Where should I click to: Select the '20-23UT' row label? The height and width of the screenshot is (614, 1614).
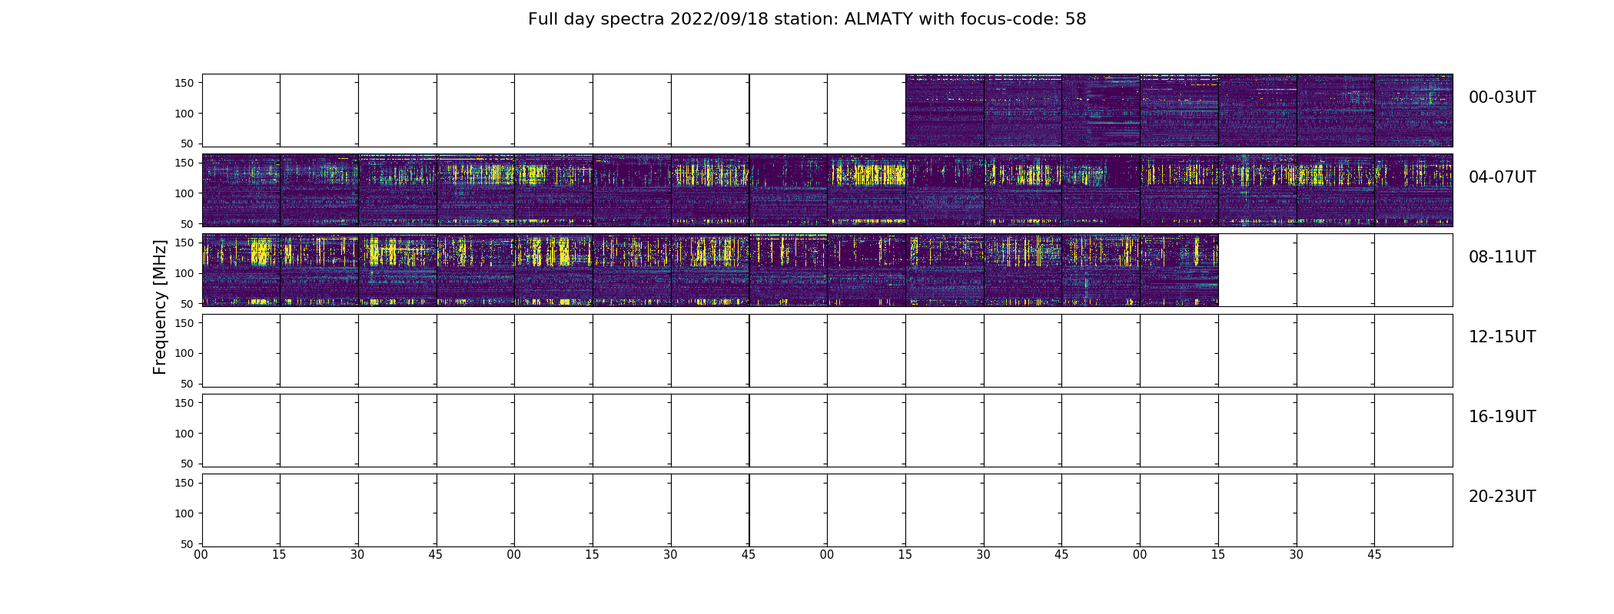click(x=1502, y=497)
